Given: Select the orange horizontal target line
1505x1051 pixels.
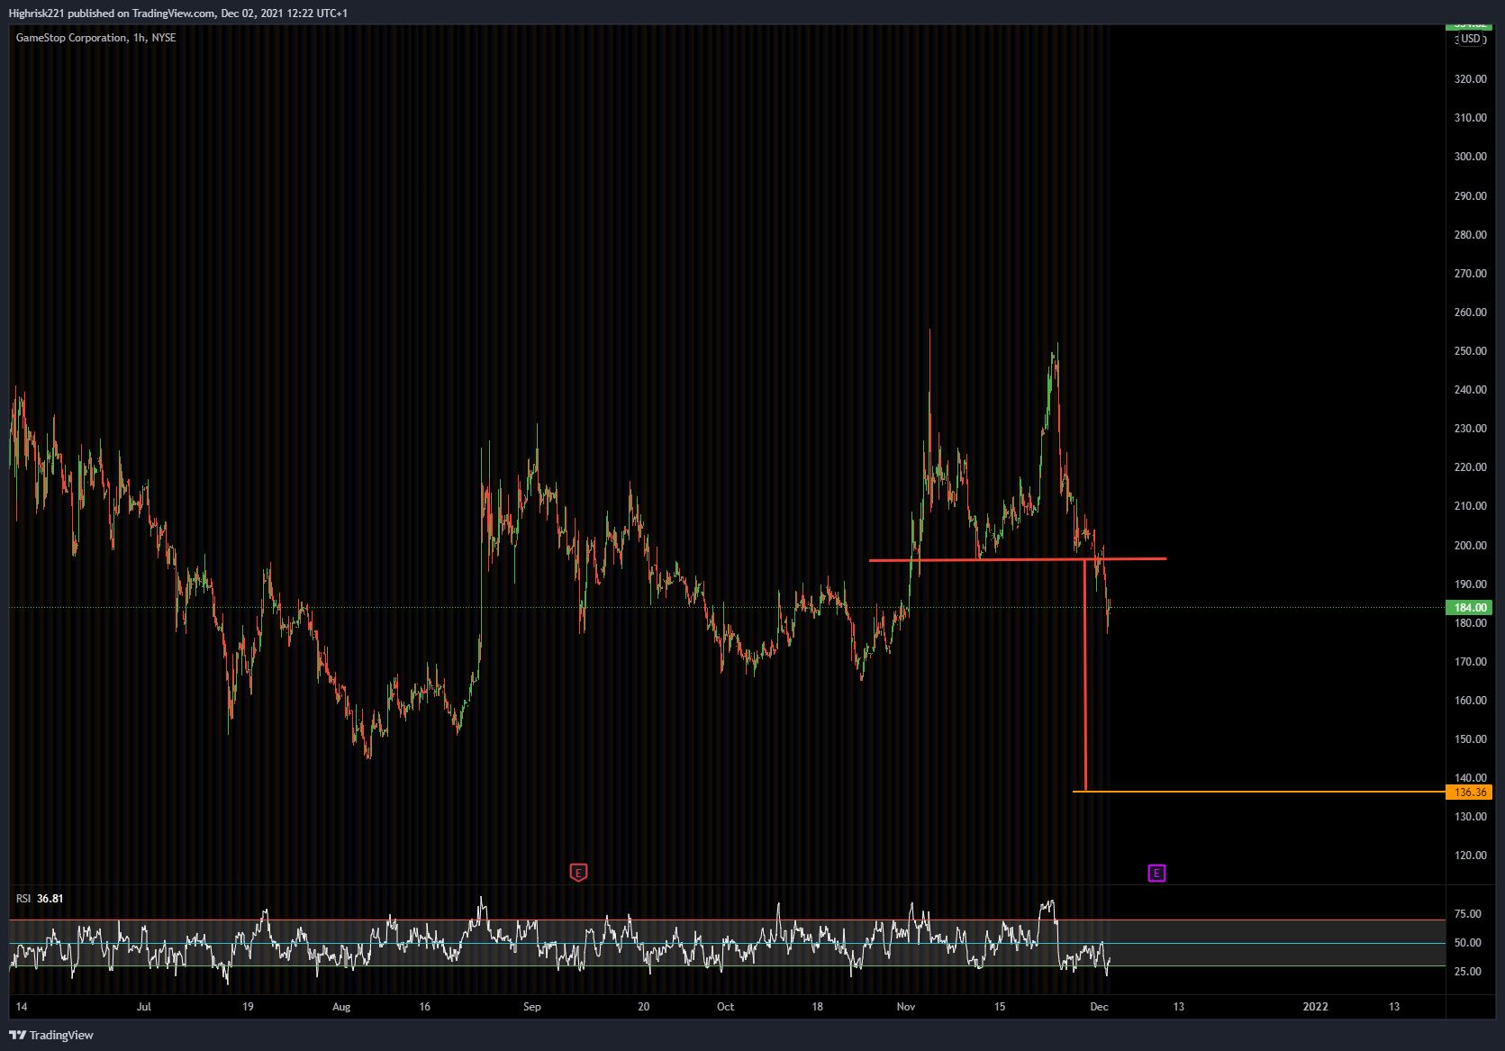Looking at the screenshot, I should [x=1259, y=792].
